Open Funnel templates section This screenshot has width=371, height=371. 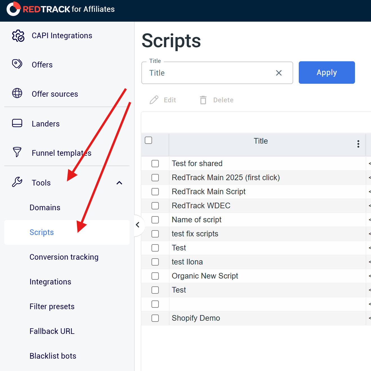pyautogui.click(x=62, y=153)
